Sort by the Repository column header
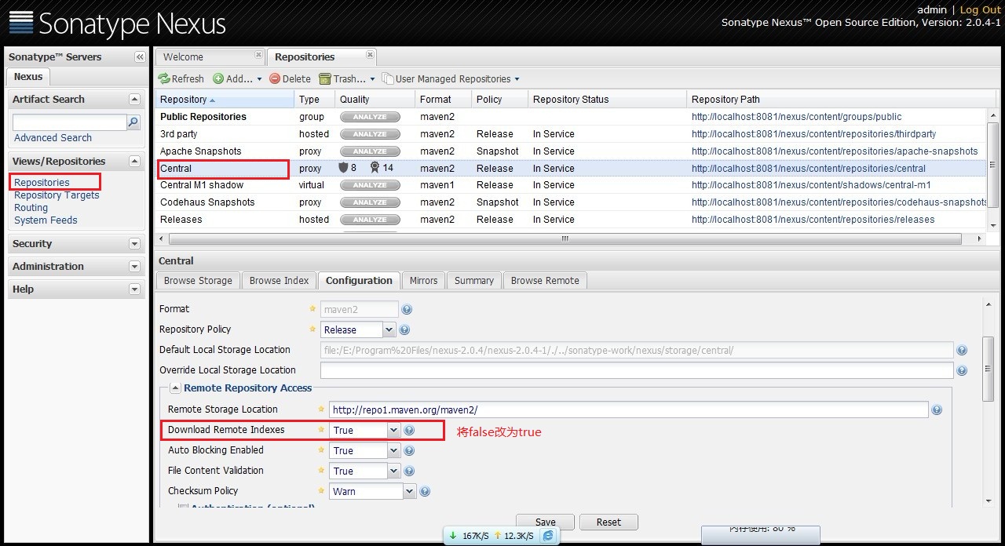Viewport: 1005px width, 546px height. coord(225,100)
